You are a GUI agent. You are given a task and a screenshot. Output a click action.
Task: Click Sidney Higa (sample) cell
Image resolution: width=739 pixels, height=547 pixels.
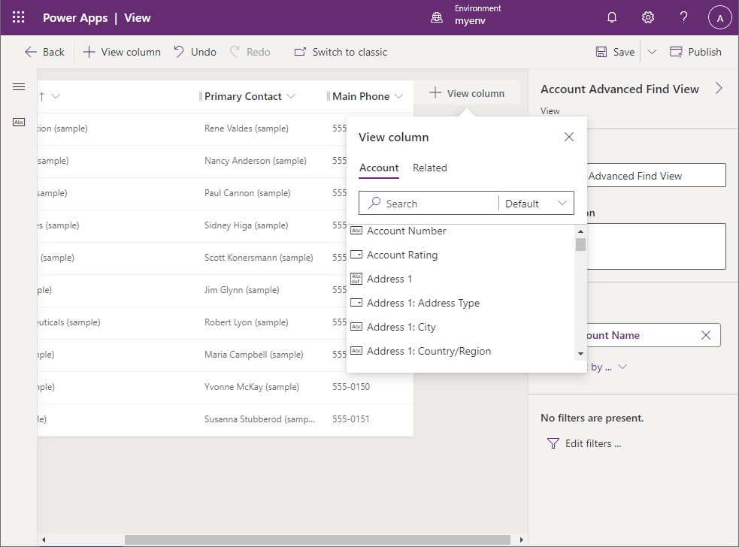coord(246,225)
